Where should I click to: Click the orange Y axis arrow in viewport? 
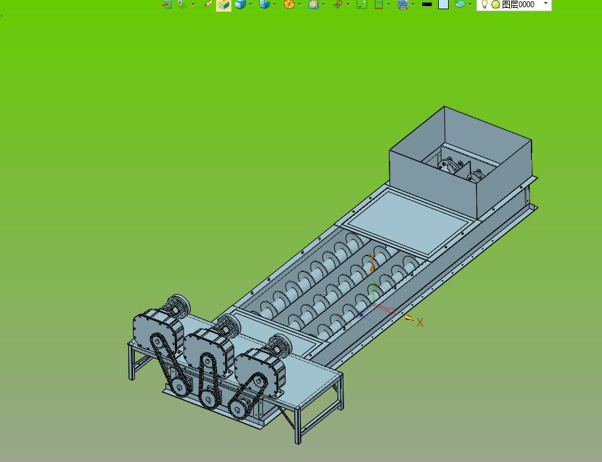point(372,268)
